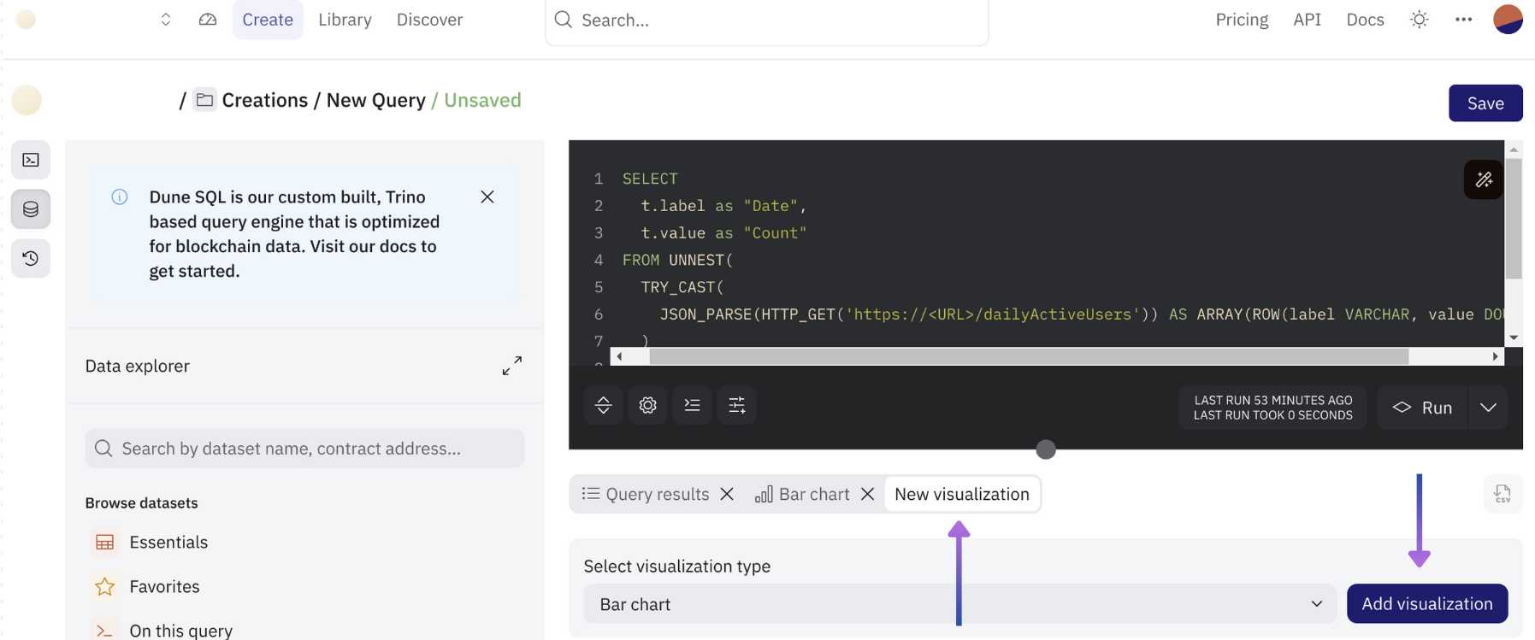Click the dataset search input field
1535x640 pixels.
pyautogui.click(x=304, y=449)
